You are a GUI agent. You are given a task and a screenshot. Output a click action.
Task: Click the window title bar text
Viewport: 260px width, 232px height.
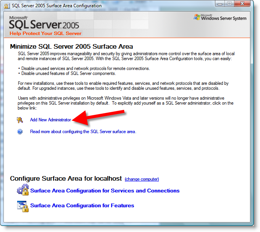(x=57, y=6)
